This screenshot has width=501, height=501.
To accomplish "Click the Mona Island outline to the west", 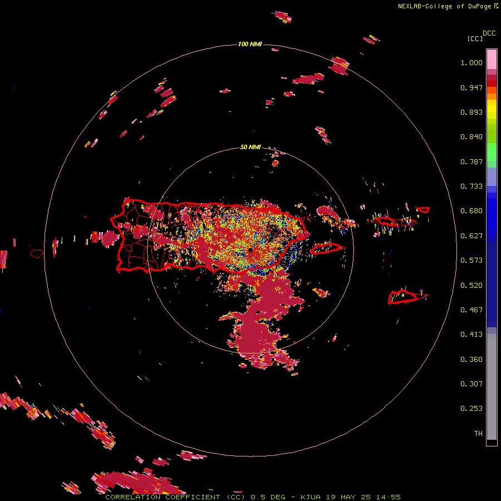I will click(37, 254).
